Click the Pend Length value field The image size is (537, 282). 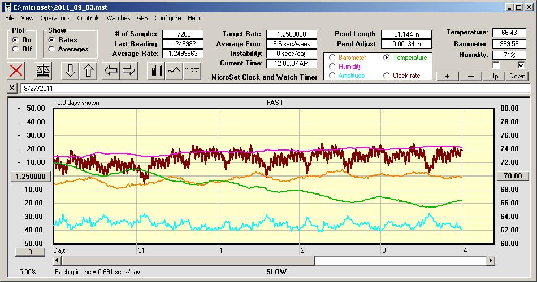pos(406,34)
